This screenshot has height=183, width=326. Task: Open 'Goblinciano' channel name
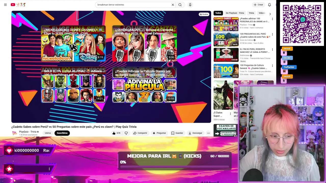coord(244,55)
